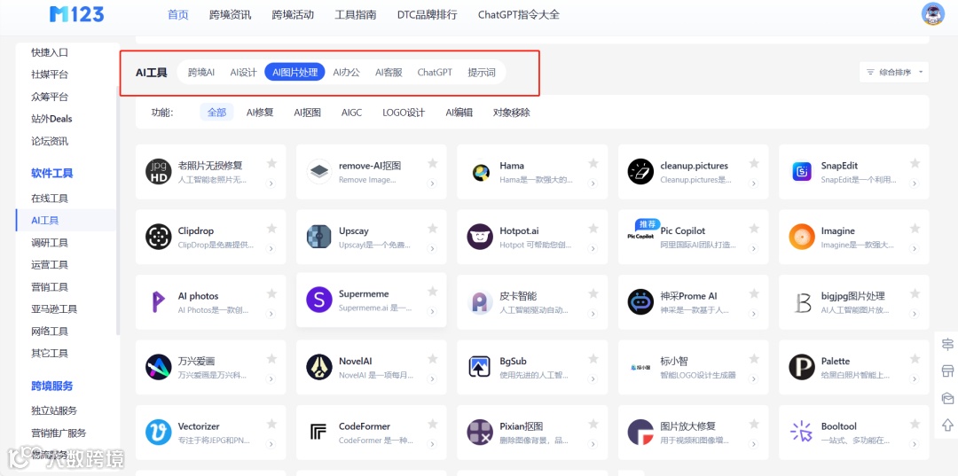Select the AIGC filter
The height and width of the screenshot is (476, 958).
click(x=351, y=113)
